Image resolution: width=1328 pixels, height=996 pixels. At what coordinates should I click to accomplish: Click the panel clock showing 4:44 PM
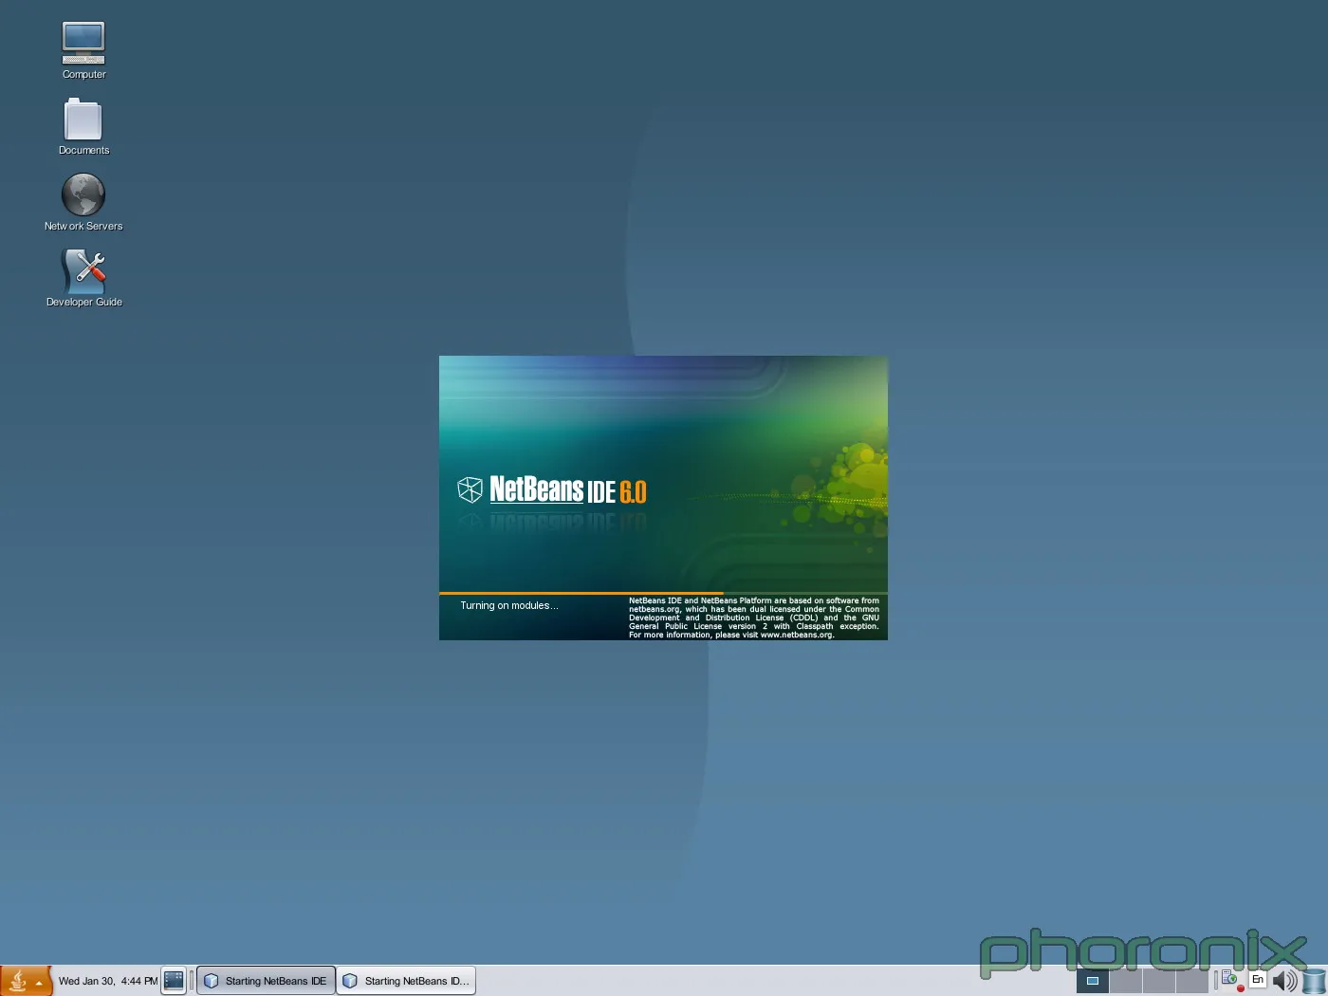108,981
